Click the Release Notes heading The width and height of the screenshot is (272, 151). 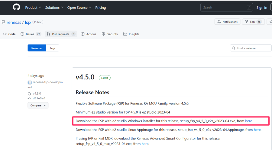tap(92, 92)
